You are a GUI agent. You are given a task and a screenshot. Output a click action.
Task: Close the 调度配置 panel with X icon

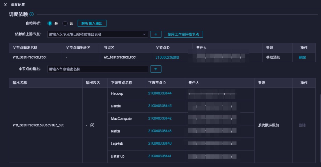(6, 5)
